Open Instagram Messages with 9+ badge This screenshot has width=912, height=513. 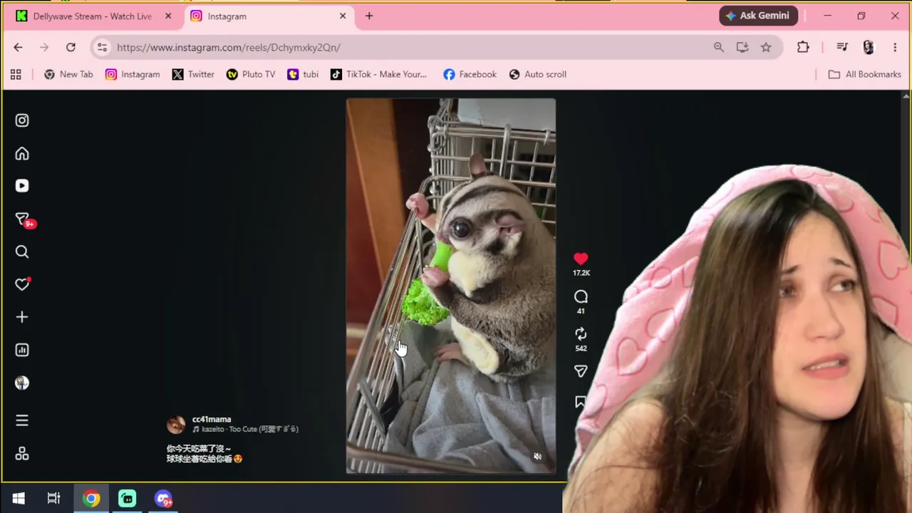(x=24, y=219)
